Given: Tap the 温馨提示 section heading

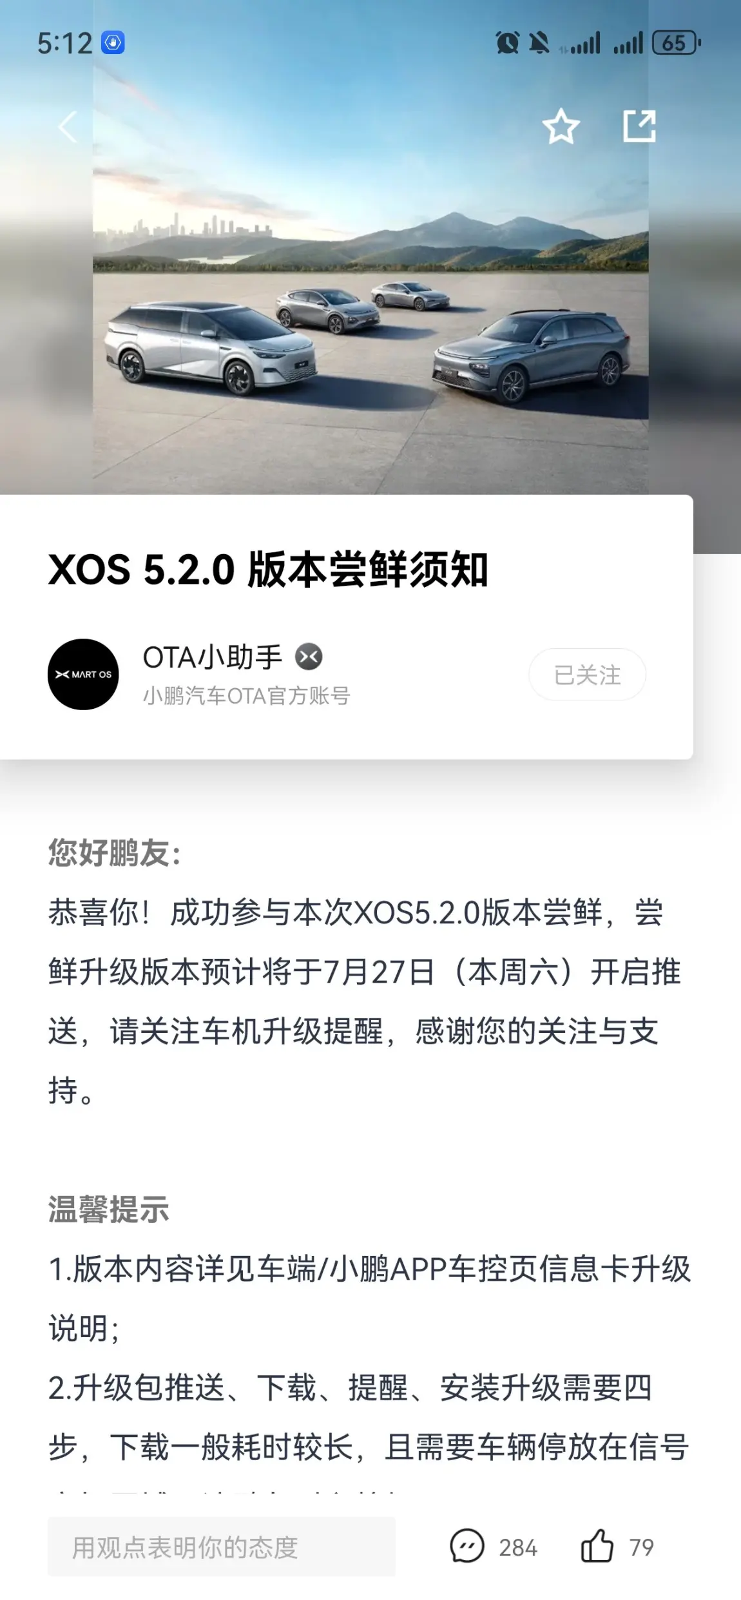Looking at the screenshot, I should (x=108, y=1210).
